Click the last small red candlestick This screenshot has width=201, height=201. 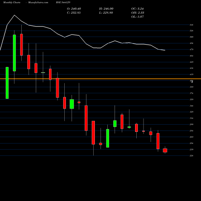click(165, 150)
